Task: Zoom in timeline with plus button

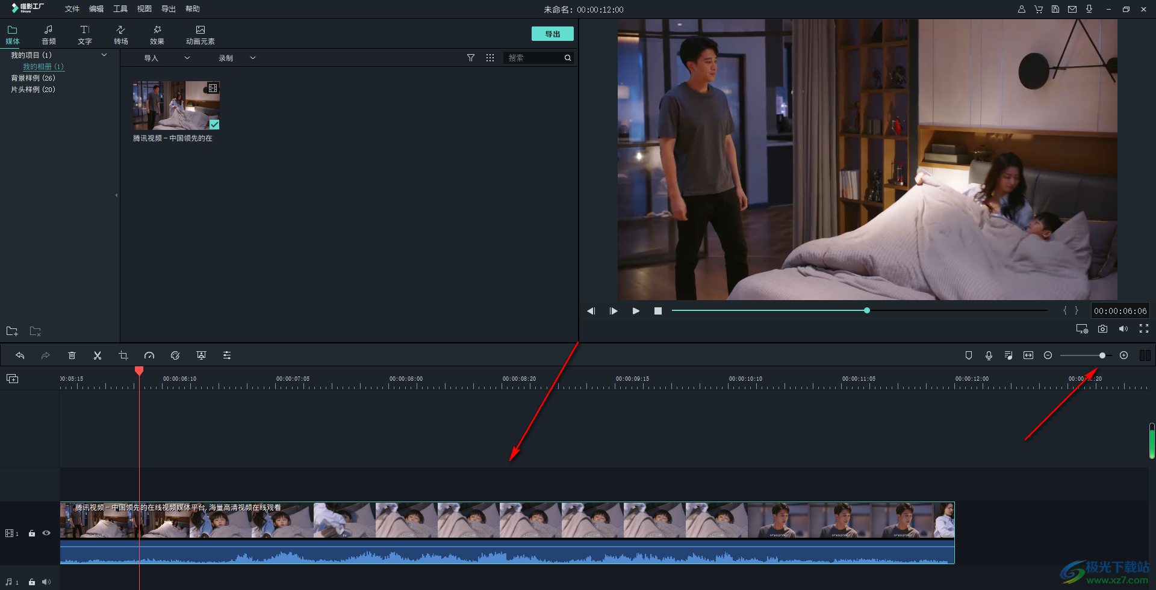Action: click(x=1123, y=355)
